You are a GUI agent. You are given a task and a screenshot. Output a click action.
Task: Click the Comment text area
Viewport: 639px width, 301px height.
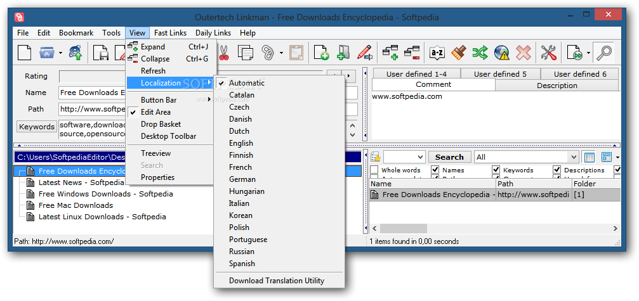[496, 115]
